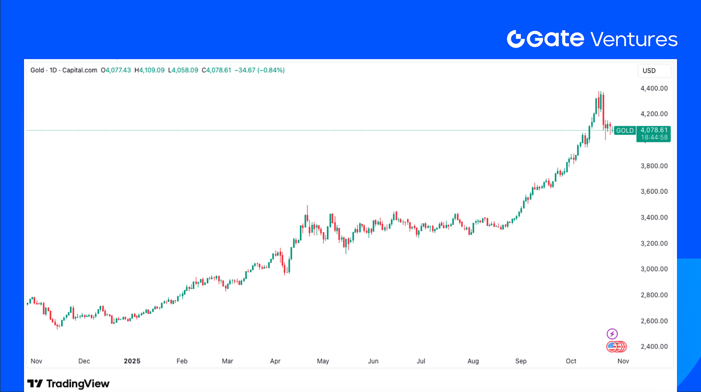The width and height of the screenshot is (701, 392).
Task: Click the Open value O4,077.43 in legend
Action: [116, 70]
